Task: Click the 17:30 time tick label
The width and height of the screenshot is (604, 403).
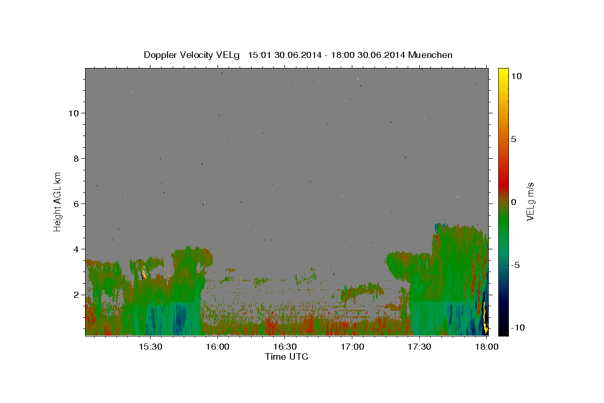Action: tap(419, 347)
